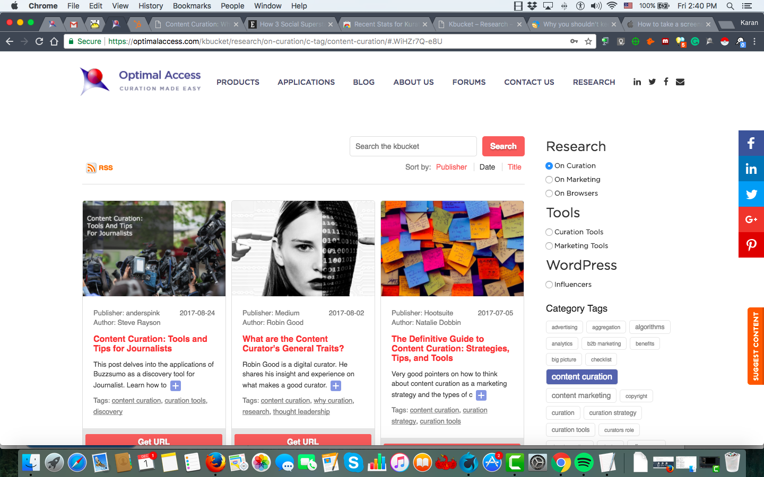Open the saved password key icon
This screenshot has width=764, height=477.
[x=574, y=41]
